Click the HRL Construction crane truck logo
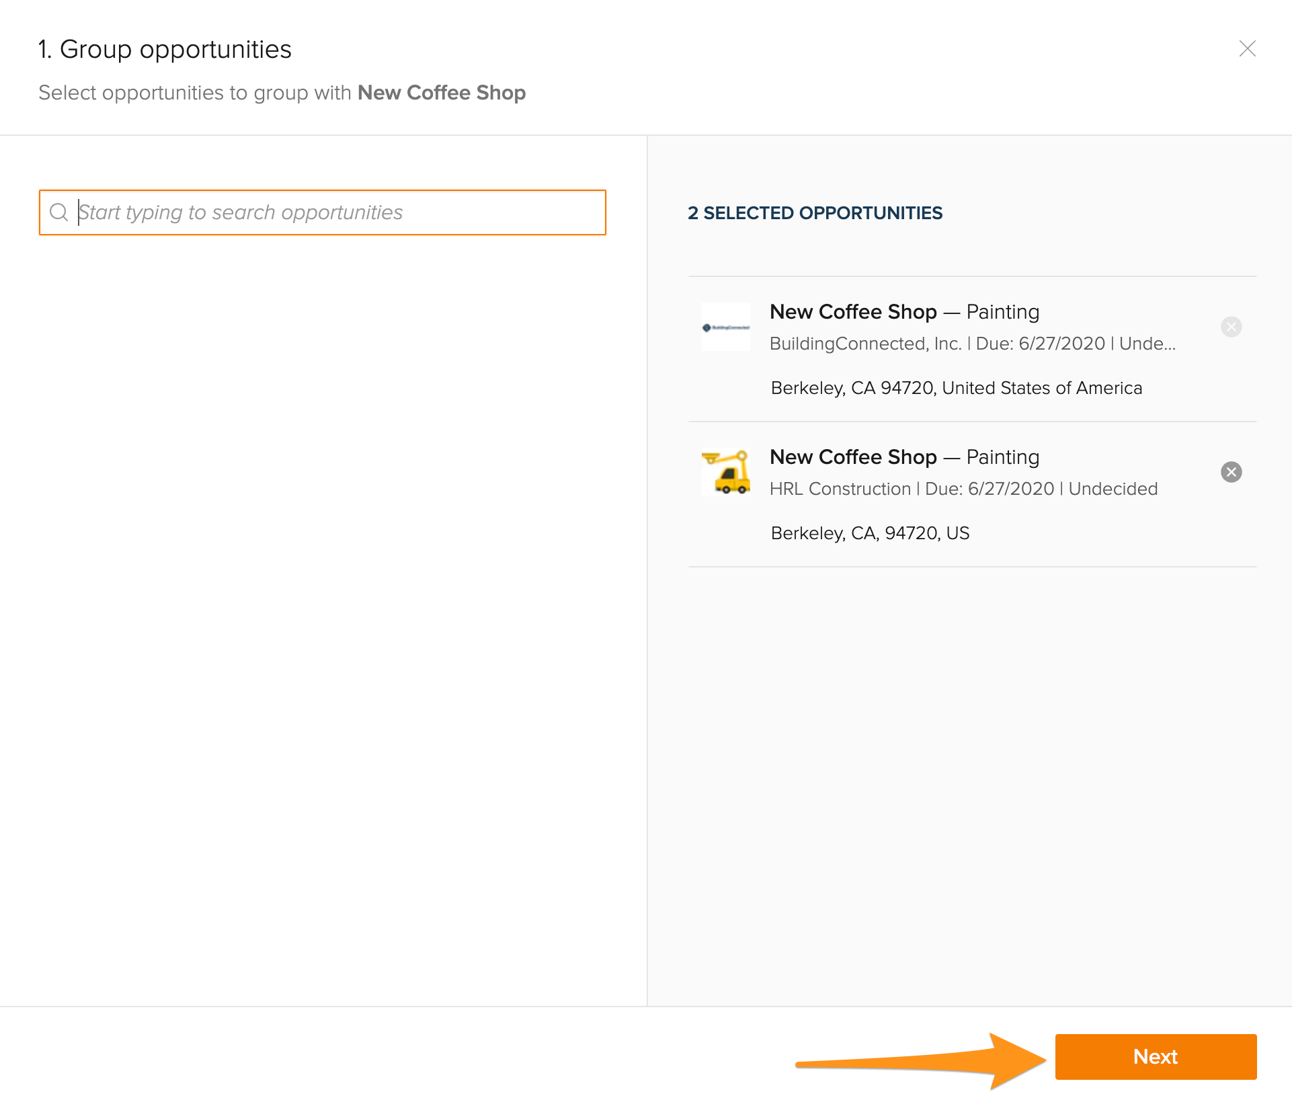Screen dimensions: 1292x1104 tap(726, 472)
